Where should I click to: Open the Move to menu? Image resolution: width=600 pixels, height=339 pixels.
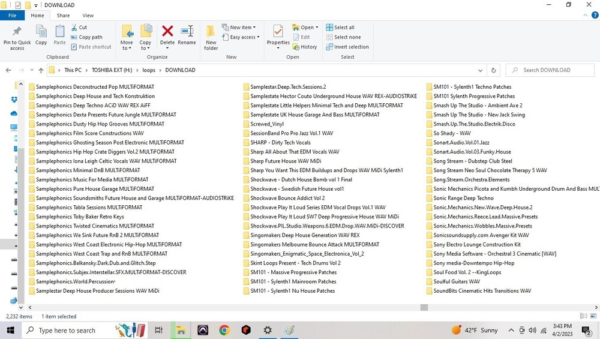[x=127, y=37]
